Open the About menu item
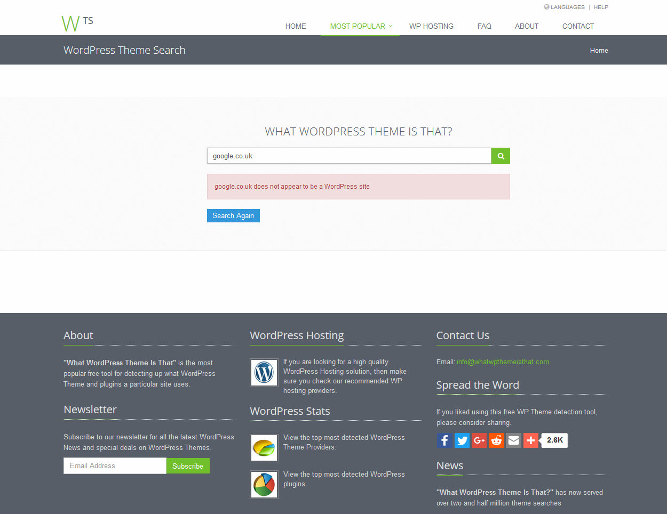 (x=527, y=26)
